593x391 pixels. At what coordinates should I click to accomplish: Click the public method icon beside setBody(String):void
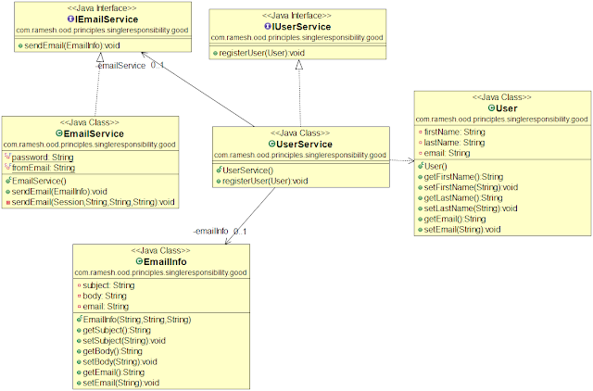tap(79, 362)
